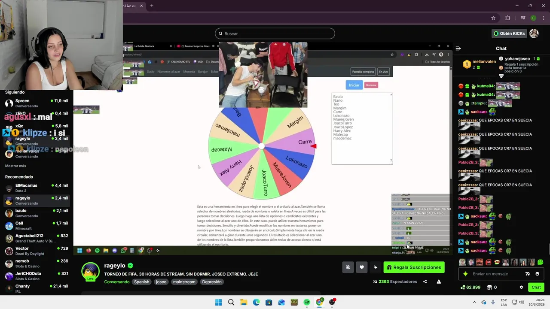
Task: Click the Buscar search field
Action: coord(275,33)
